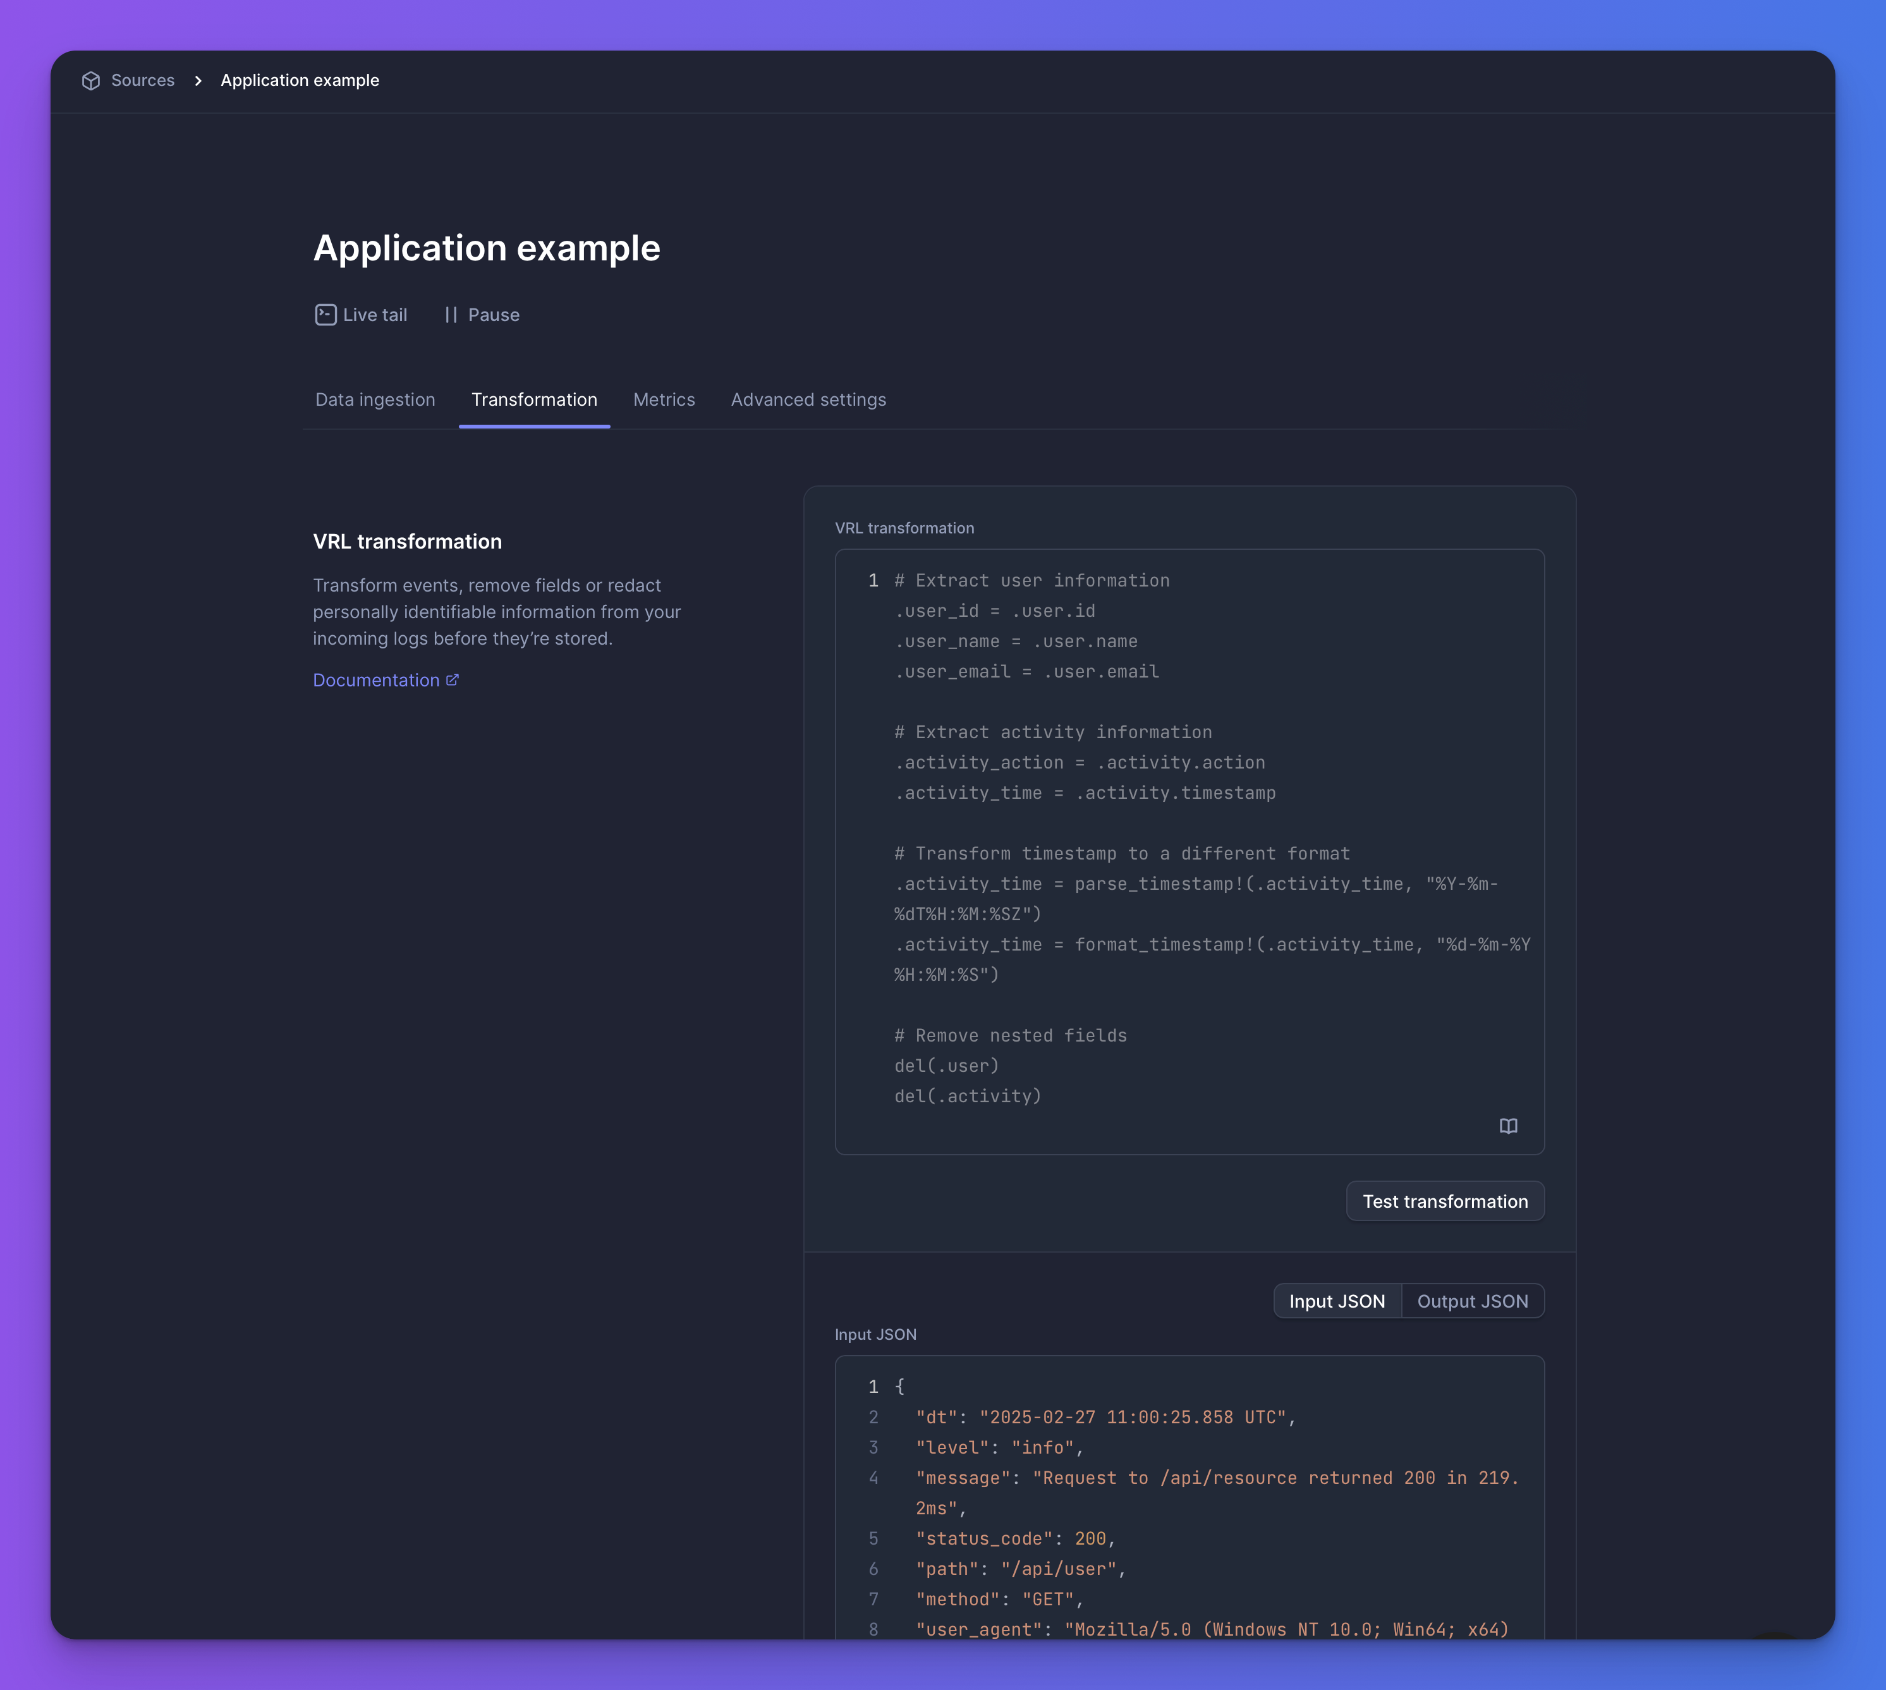Click into the Input JSON editor
Image resolution: width=1886 pixels, height=1690 pixels.
click(x=1189, y=1497)
